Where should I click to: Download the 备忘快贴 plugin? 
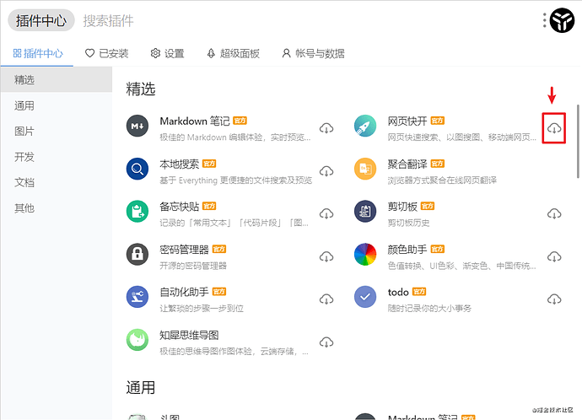(x=326, y=214)
